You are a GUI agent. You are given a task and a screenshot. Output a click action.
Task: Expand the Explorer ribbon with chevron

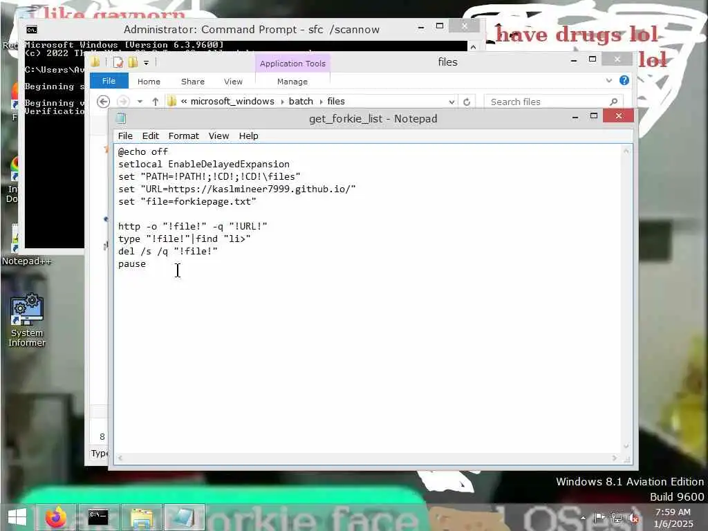pyautogui.click(x=608, y=80)
